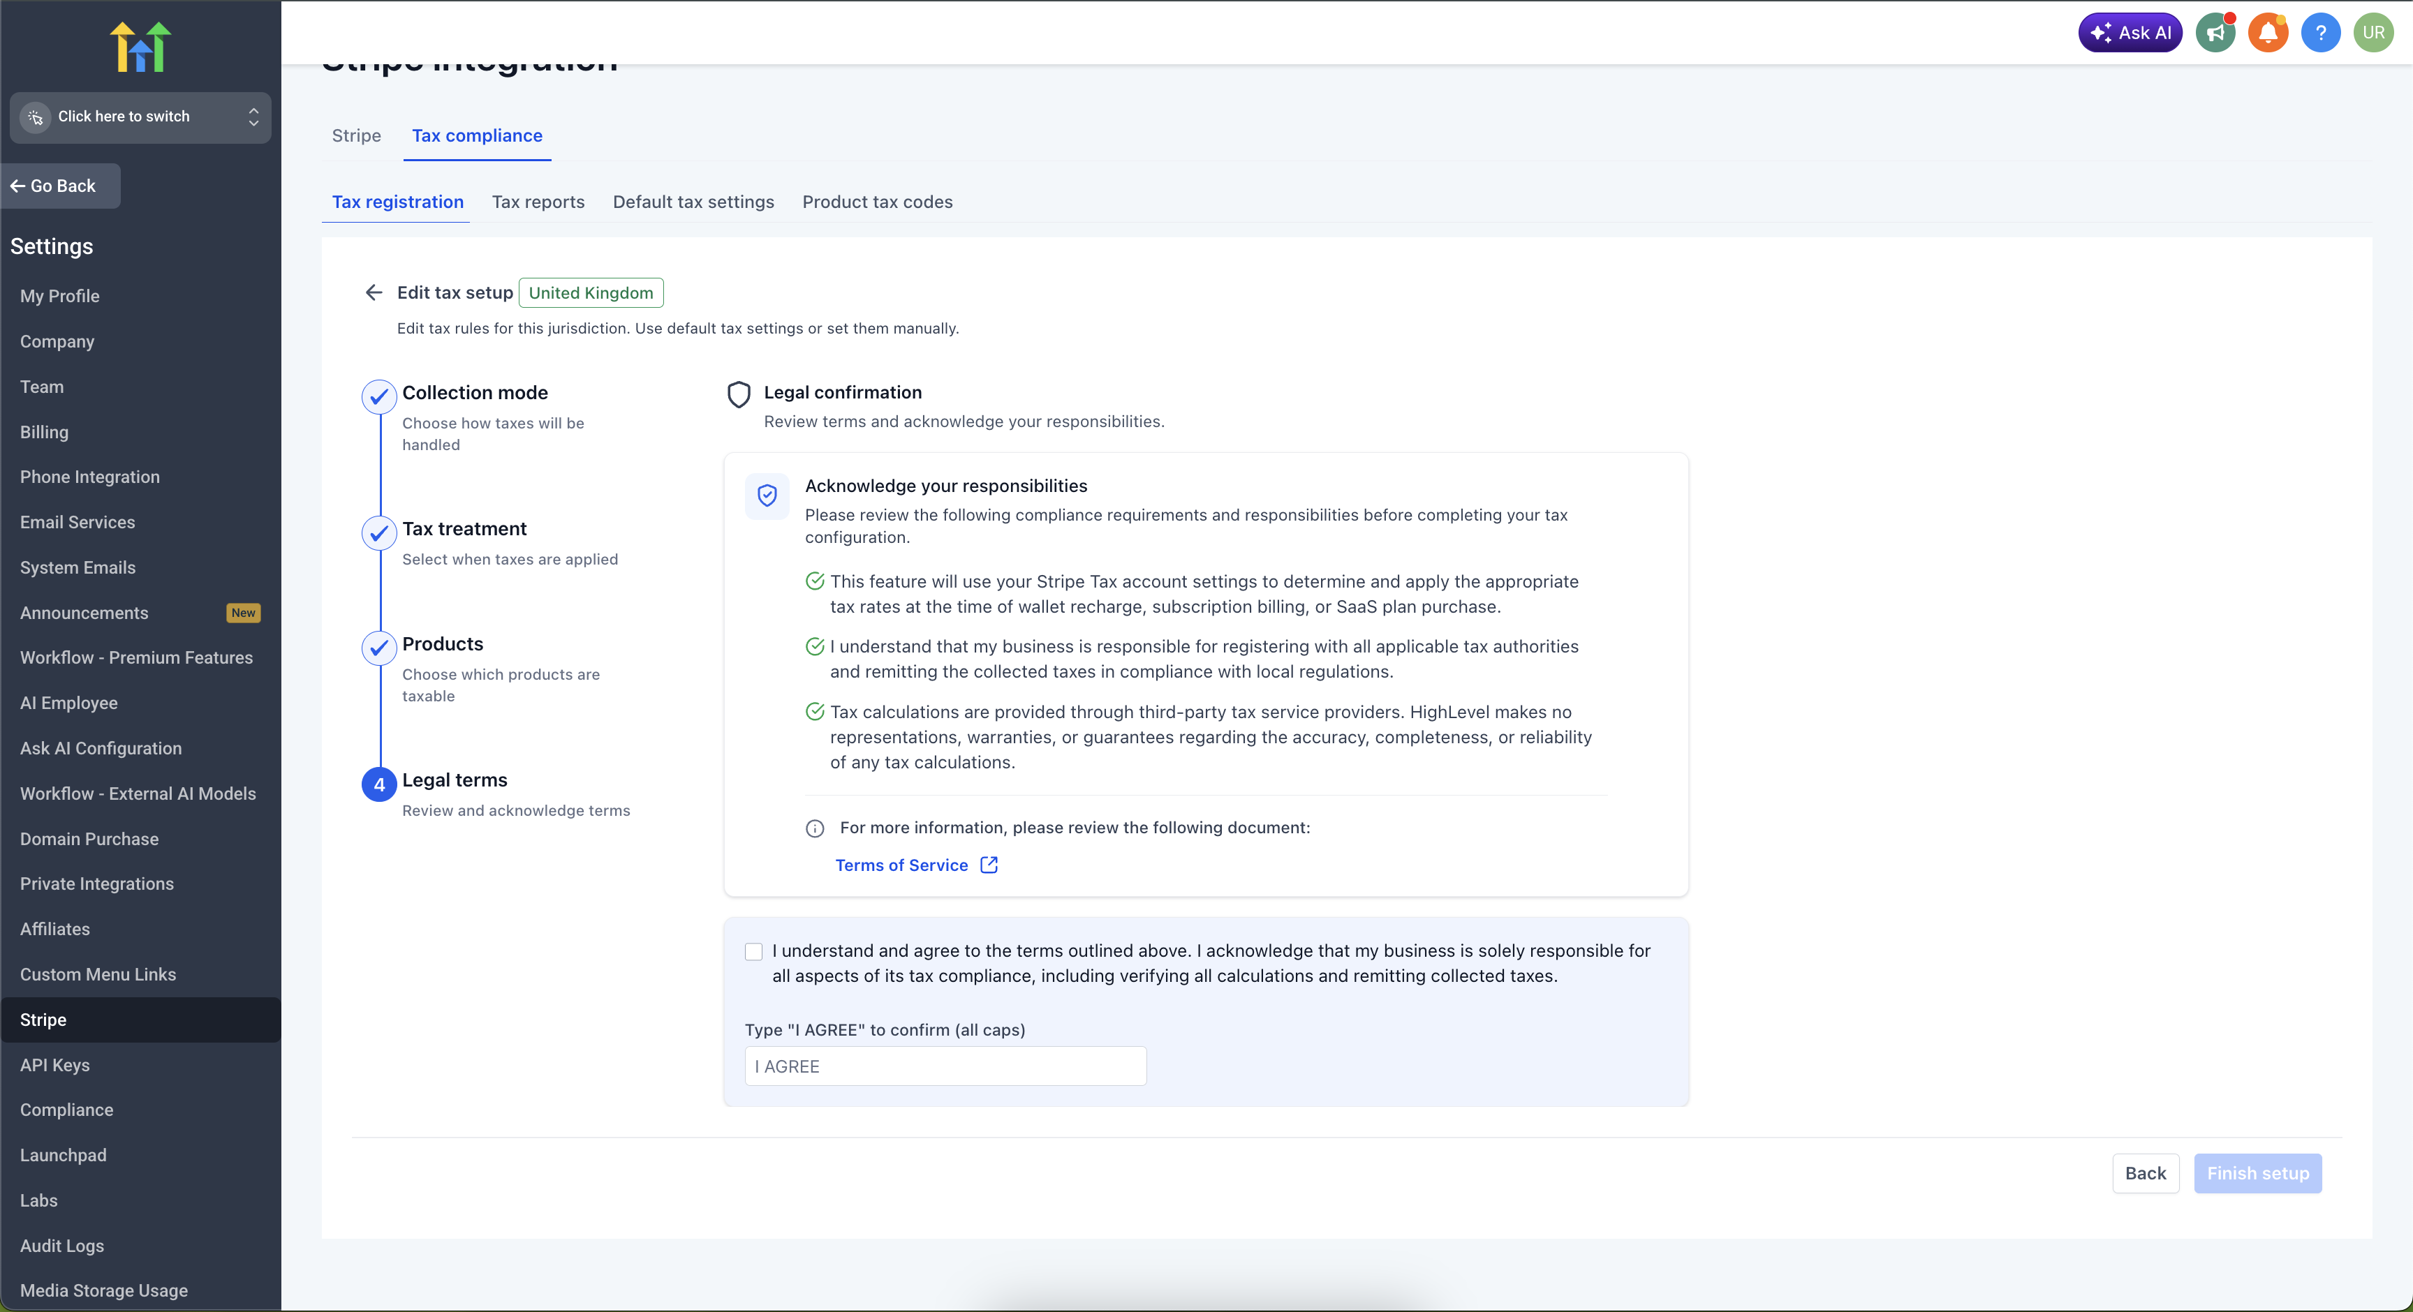Open the UR user avatar menu
Viewport: 2413px width, 1312px height.
click(x=2373, y=33)
